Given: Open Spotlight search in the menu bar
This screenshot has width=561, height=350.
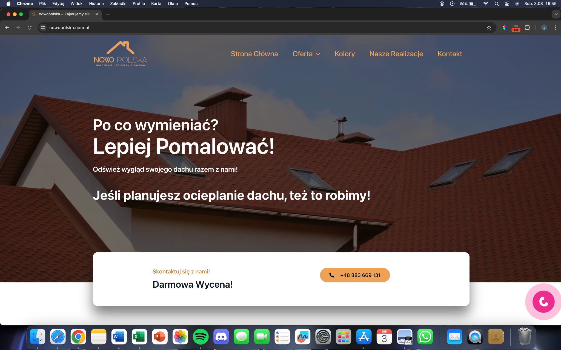Looking at the screenshot, I should [x=497, y=4].
